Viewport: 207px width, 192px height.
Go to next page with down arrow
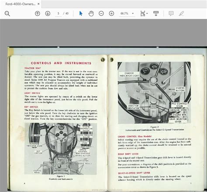click(x=48, y=14)
